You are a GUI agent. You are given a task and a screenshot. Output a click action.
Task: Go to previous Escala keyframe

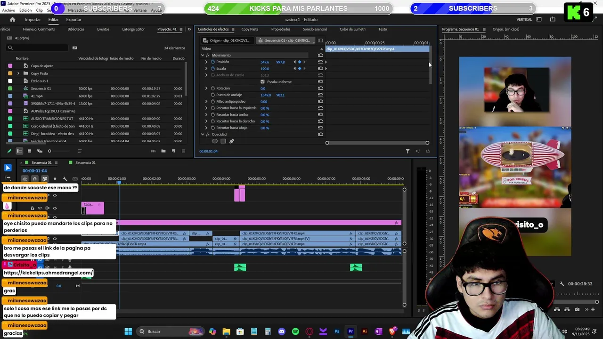[x=295, y=69]
